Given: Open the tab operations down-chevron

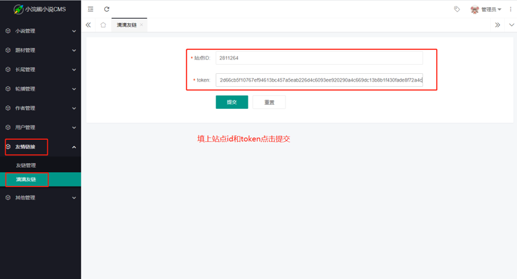Looking at the screenshot, I should (x=511, y=25).
